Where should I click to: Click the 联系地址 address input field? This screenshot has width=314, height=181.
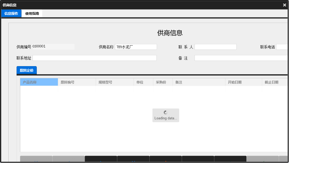point(95,58)
